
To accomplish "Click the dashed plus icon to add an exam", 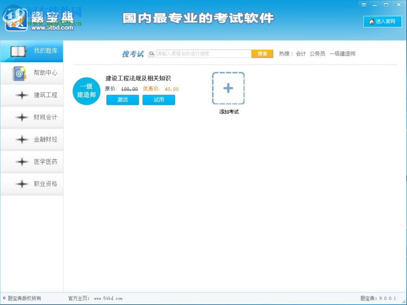I will pos(228,88).
